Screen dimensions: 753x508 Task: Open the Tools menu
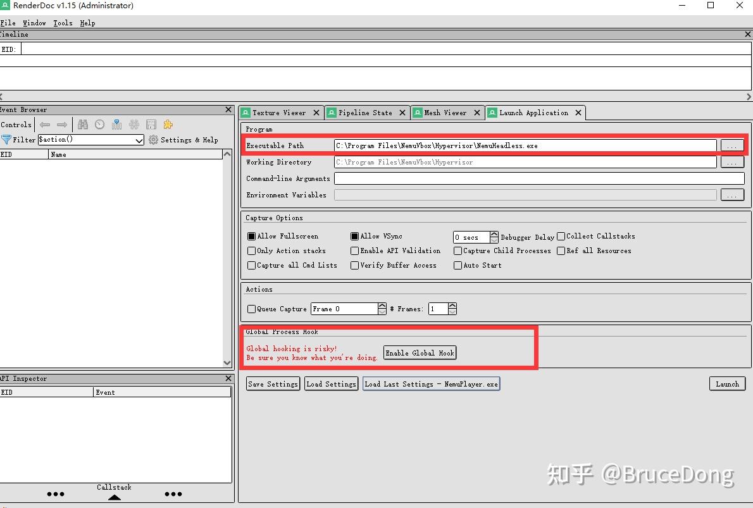(63, 23)
